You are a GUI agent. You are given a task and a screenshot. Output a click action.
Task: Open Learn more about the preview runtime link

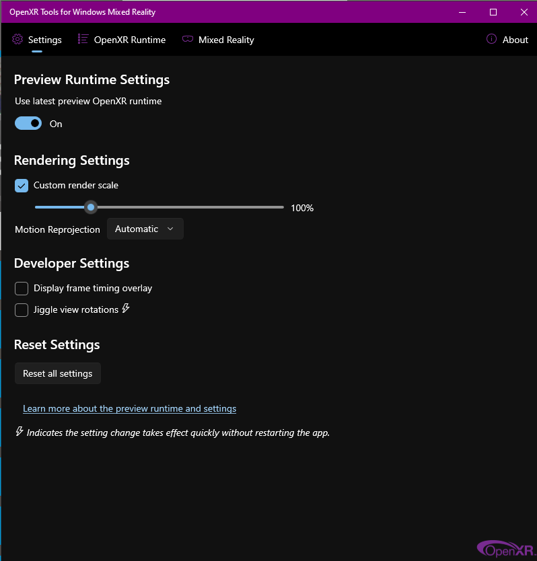click(130, 408)
